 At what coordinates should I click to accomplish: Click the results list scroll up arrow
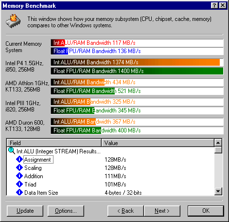[218, 143]
